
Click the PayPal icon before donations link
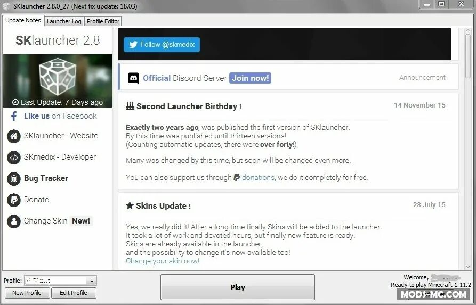click(237, 177)
